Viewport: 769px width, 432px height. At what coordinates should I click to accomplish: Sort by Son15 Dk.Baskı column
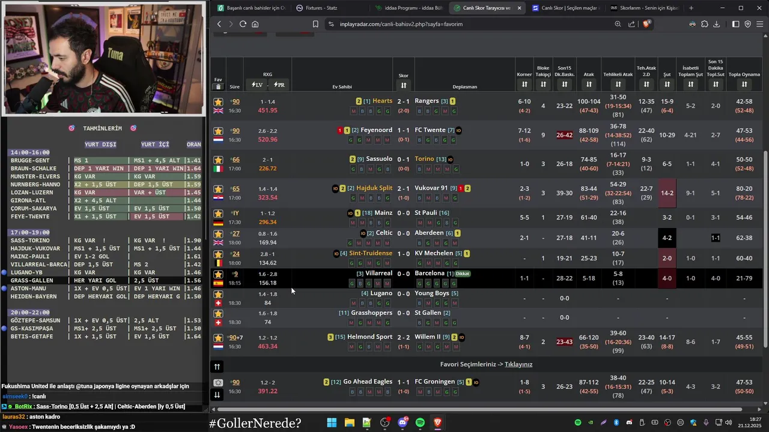564,85
